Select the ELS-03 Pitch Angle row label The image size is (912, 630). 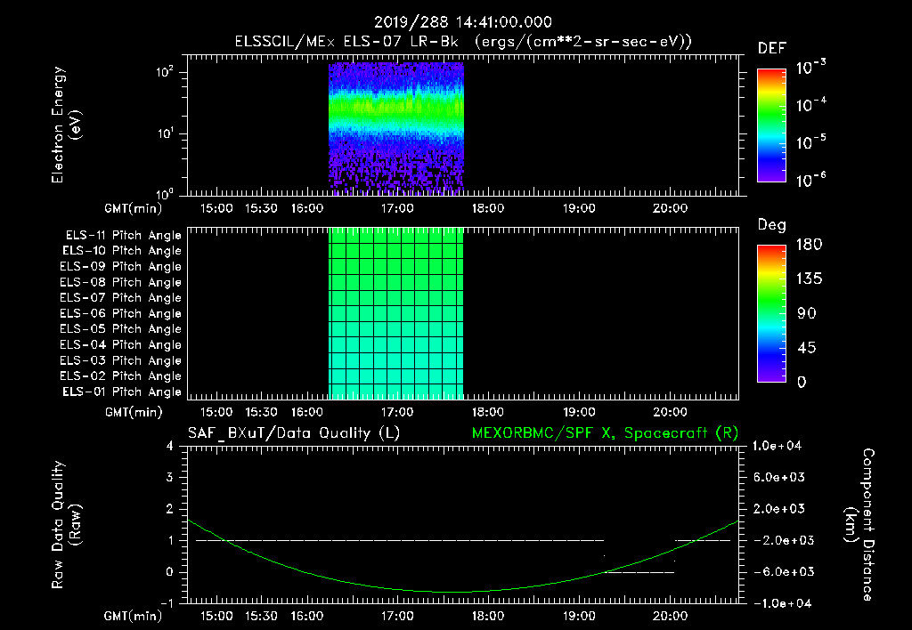tap(121, 361)
